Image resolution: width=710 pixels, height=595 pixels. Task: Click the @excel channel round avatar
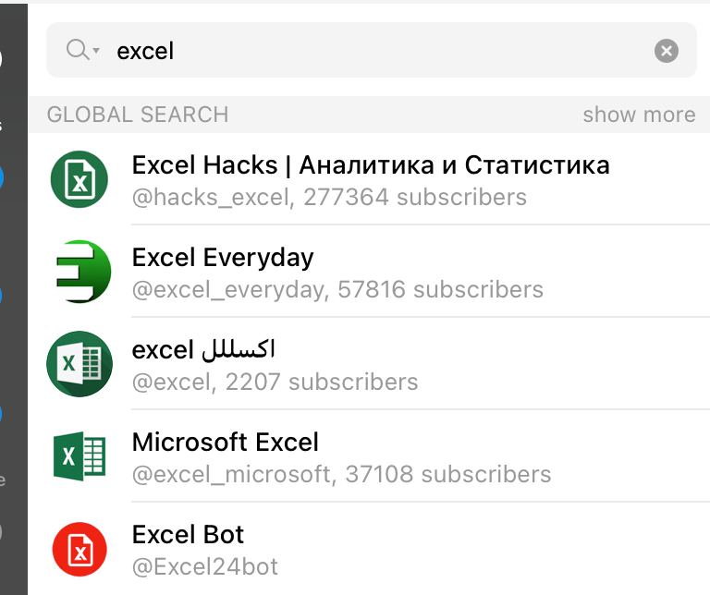(x=80, y=364)
